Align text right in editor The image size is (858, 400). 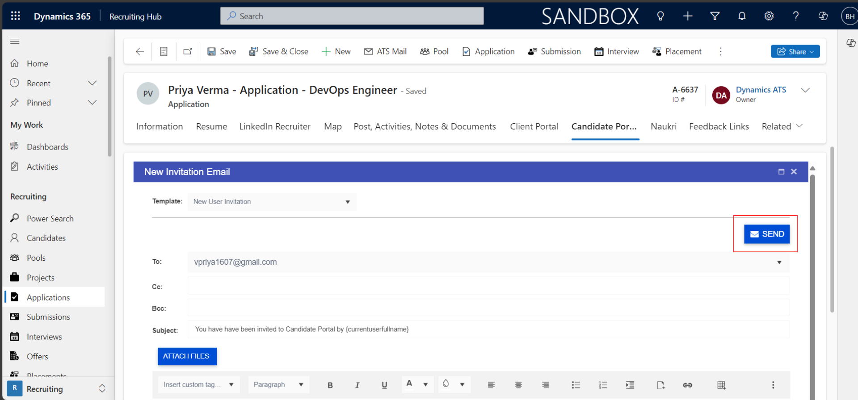pyautogui.click(x=546, y=385)
